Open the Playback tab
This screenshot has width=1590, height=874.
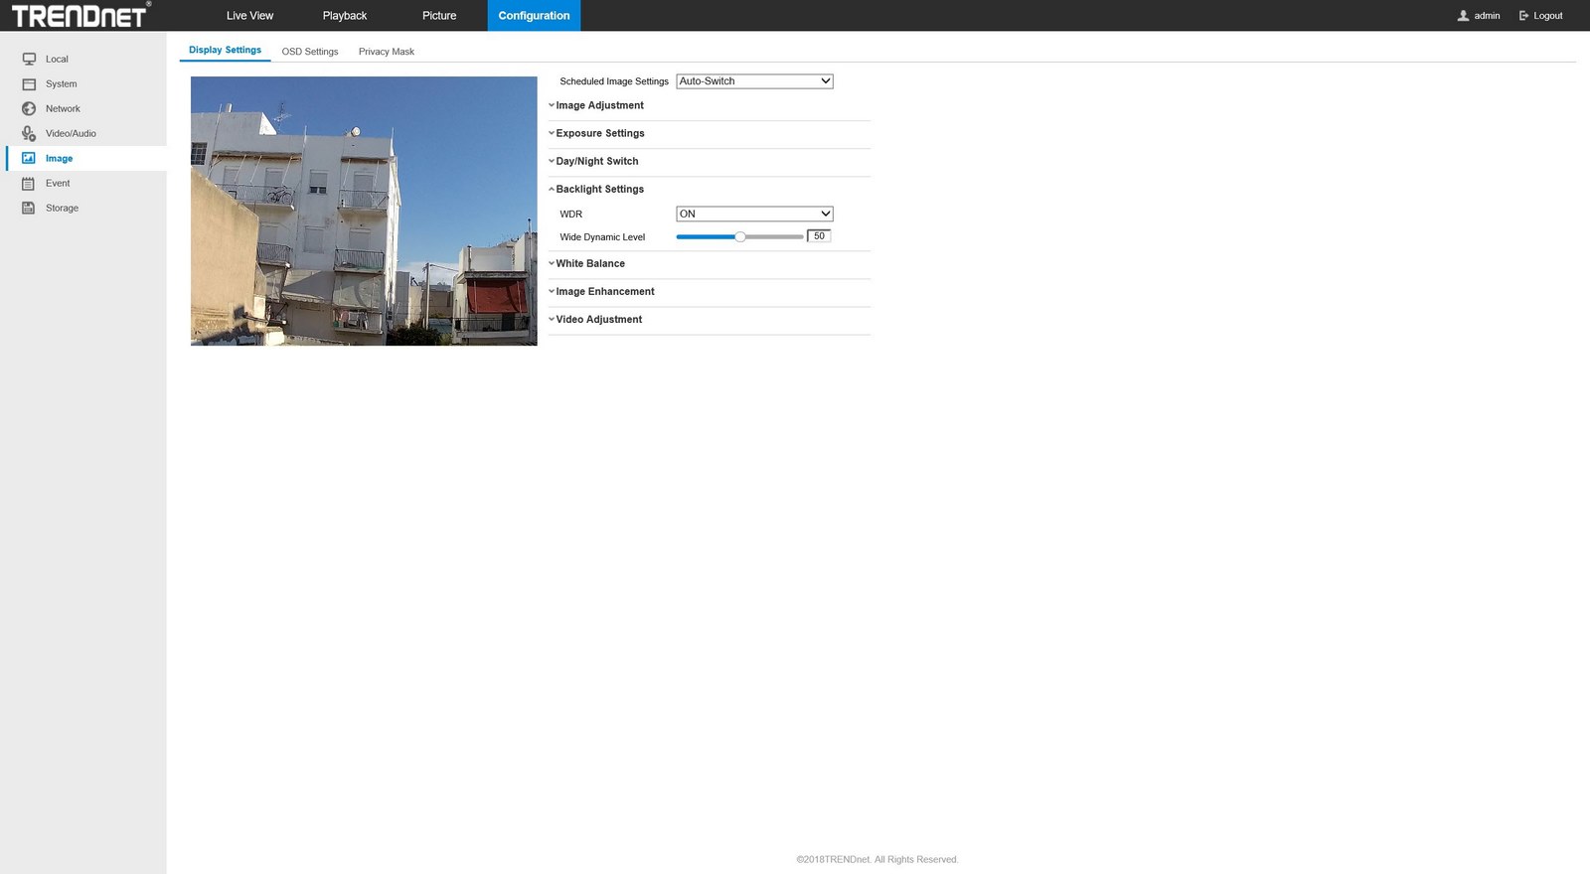coord(345,16)
